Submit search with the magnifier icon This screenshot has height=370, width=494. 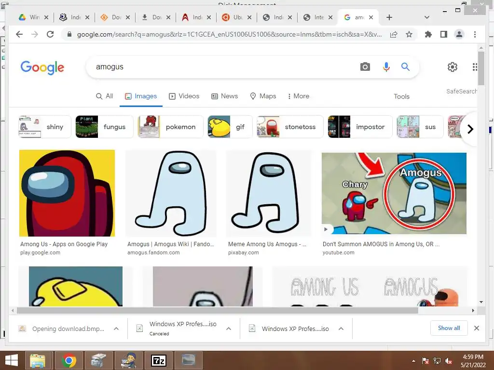(x=405, y=66)
